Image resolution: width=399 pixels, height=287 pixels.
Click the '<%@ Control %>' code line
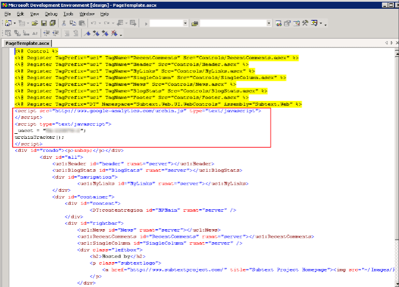pos(36,51)
